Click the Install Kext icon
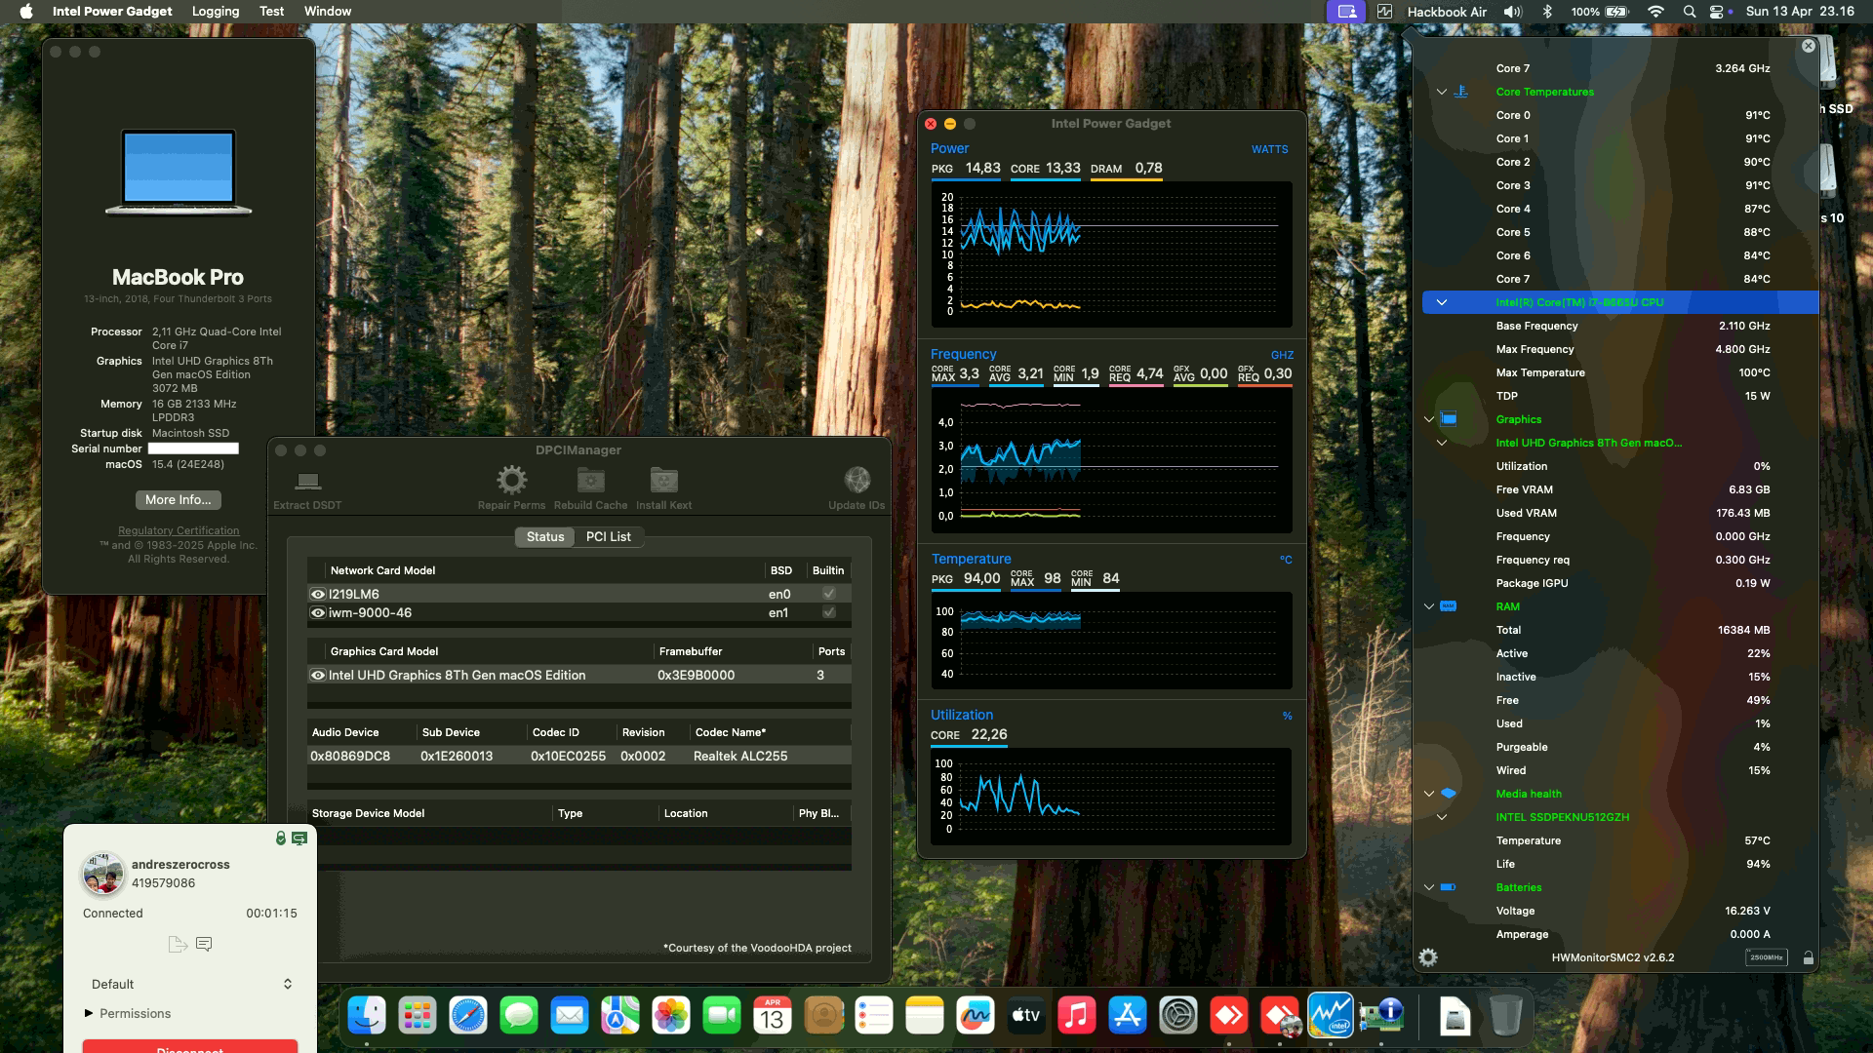Image resolution: width=1873 pixels, height=1053 pixels. click(664, 478)
